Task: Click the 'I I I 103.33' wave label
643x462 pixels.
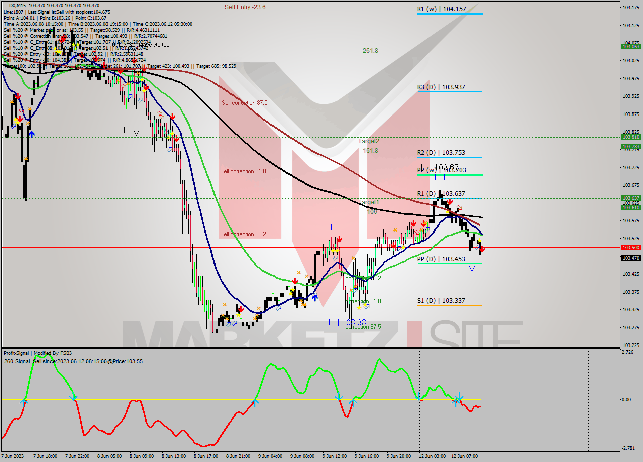Action: (x=347, y=322)
